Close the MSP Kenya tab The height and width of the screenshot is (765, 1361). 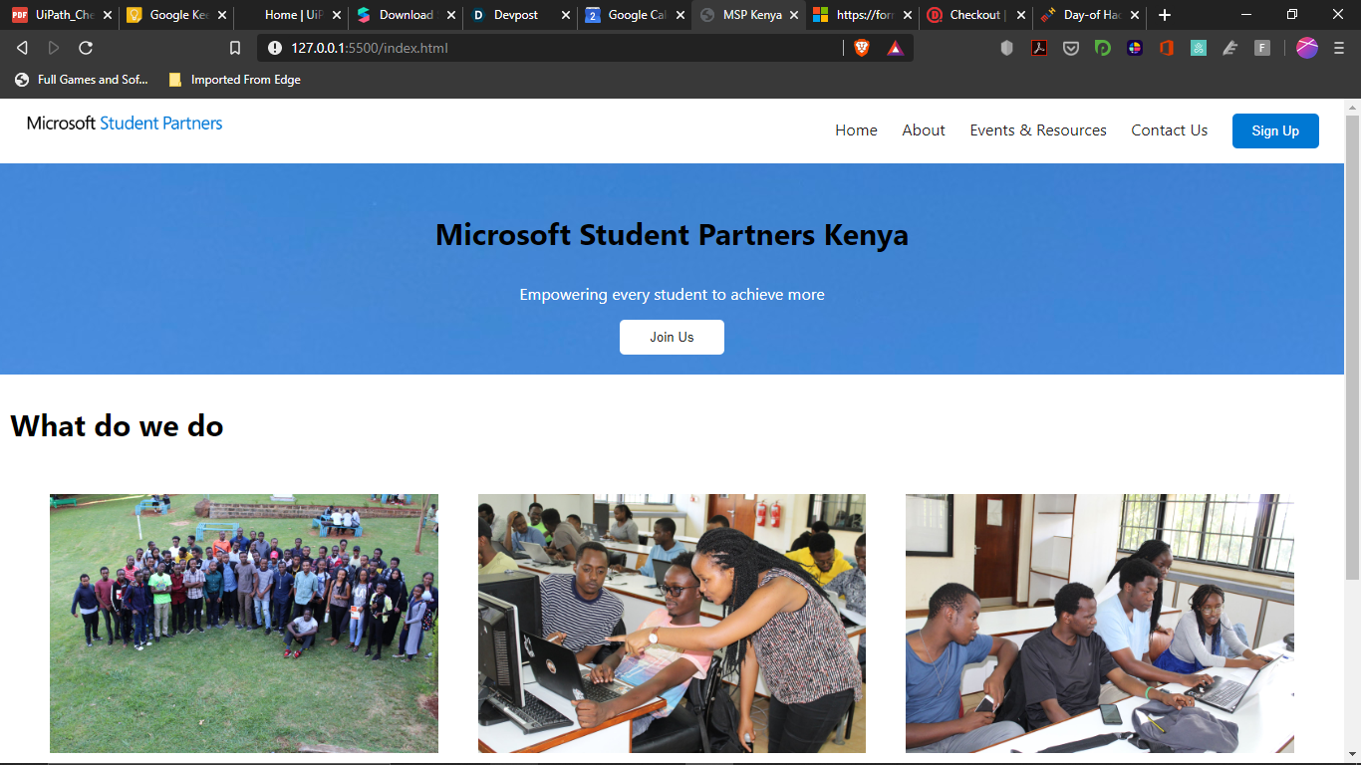(x=794, y=15)
